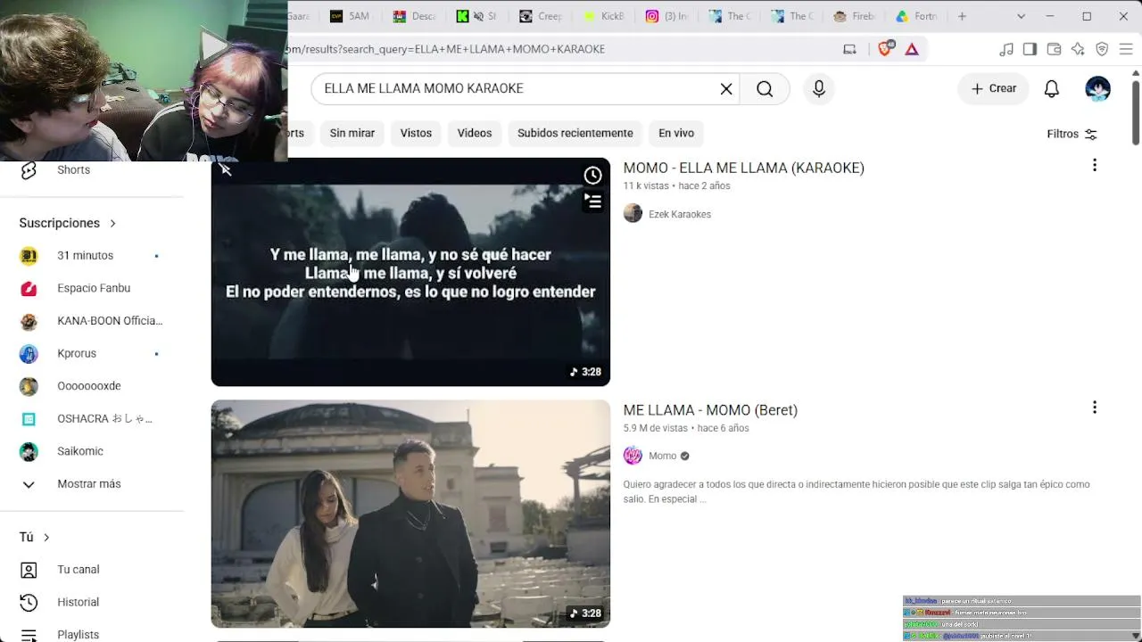This screenshot has width=1142, height=642.
Task: Visit the Ezek Karaokes channel name
Action: pos(680,215)
